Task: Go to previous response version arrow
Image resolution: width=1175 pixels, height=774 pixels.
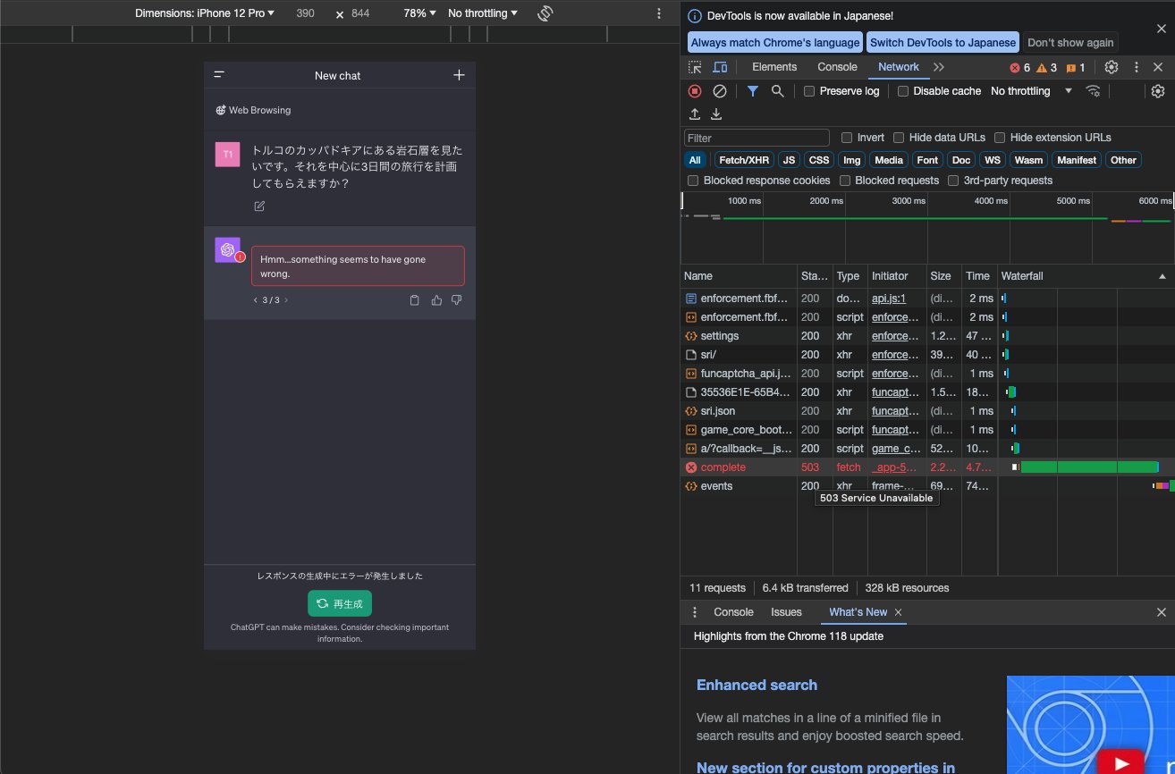Action: pos(255,300)
